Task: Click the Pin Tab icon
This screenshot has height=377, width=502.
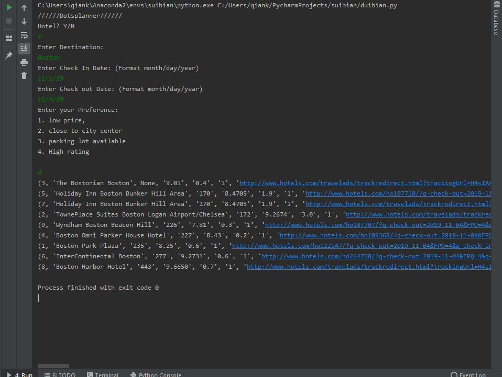Action: point(9,55)
